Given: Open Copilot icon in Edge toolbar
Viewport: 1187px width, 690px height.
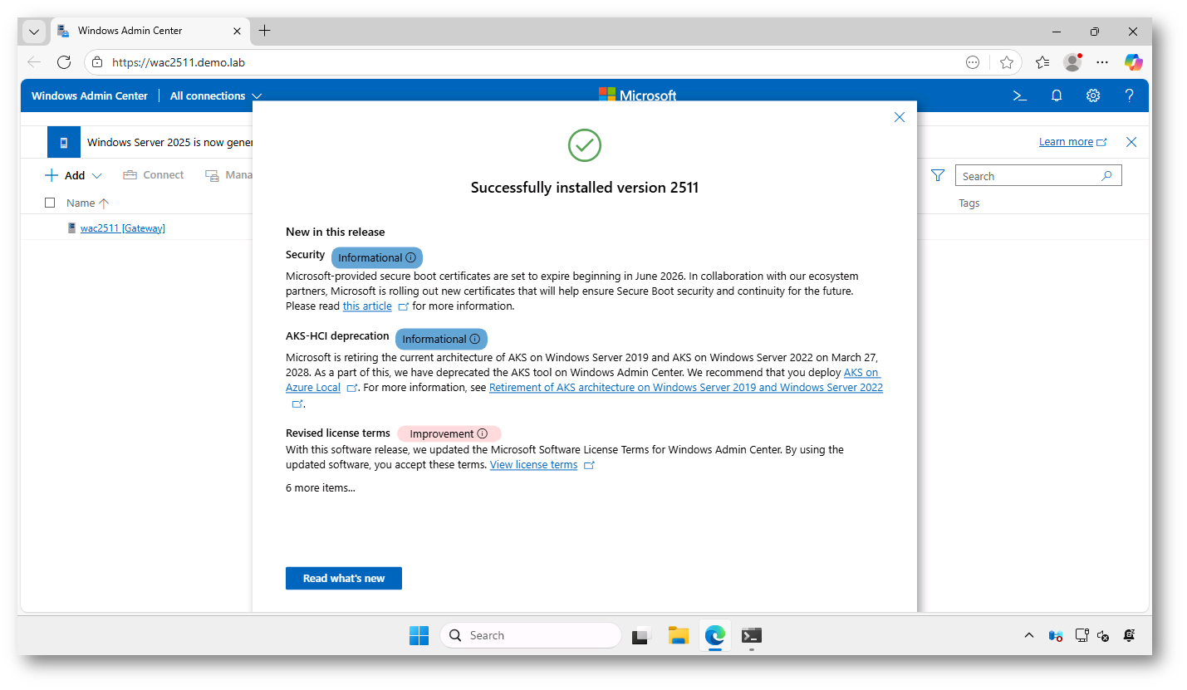Looking at the screenshot, I should pos(1133,62).
